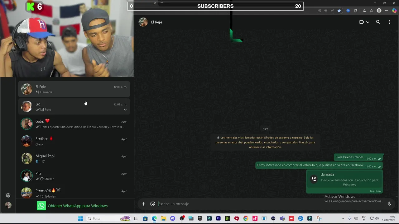Show hidden tray icons chevron

point(343,218)
